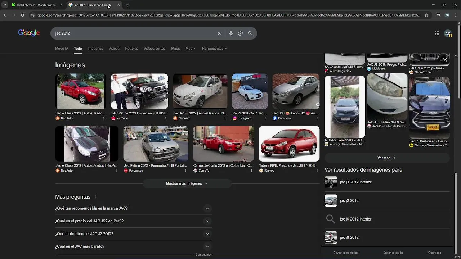
Task: Select the Noticias search tab
Action: click(x=131, y=48)
